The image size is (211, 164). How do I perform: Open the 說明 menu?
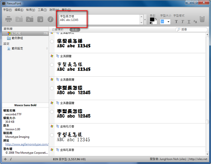(x=54, y=10)
